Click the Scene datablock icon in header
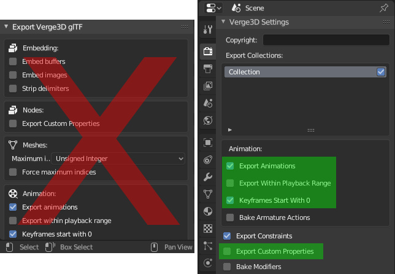The width and height of the screenshot is (395, 274). pyautogui.click(x=236, y=8)
